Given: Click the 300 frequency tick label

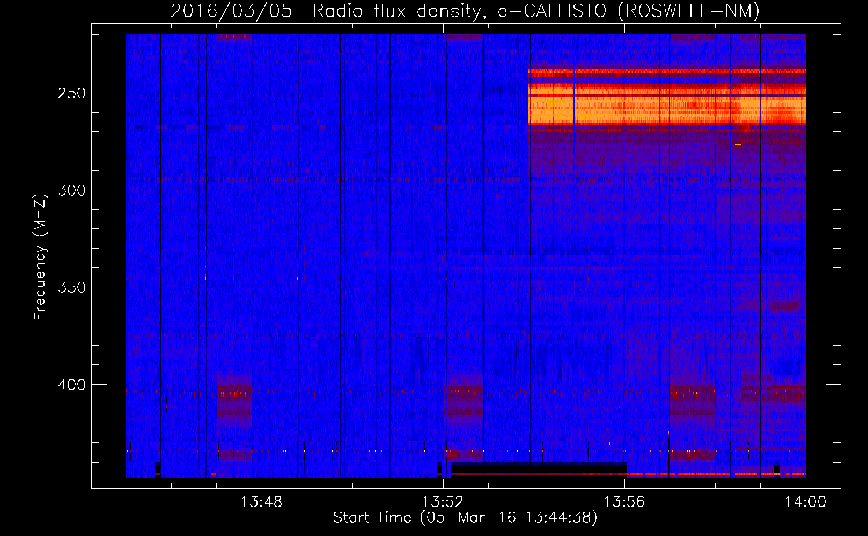Looking at the screenshot, I should click(72, 190).
